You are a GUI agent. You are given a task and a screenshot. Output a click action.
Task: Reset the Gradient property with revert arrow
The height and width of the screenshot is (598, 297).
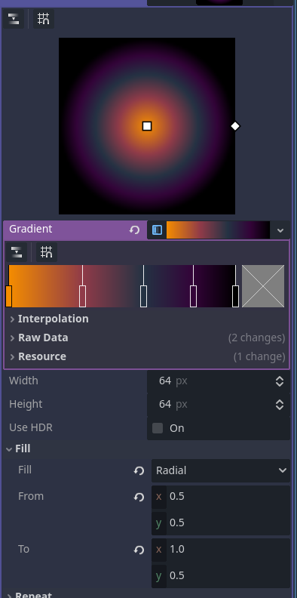pyautogui.click(x=134, y=230)
